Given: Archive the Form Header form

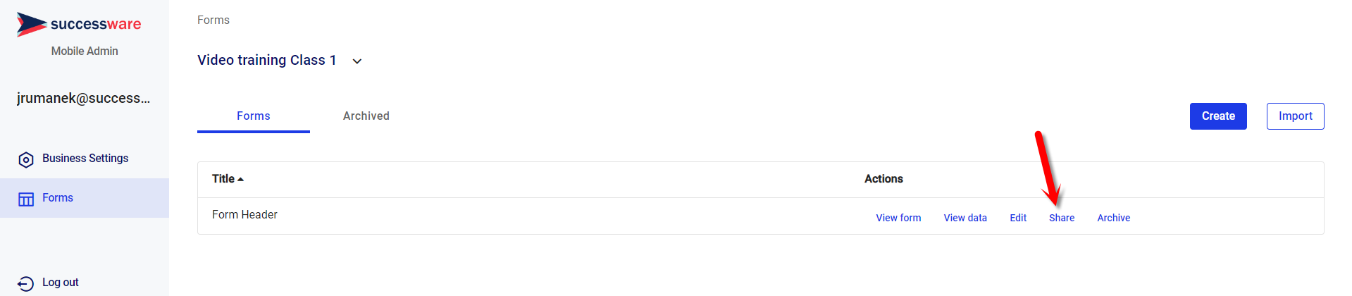Looking at the screenshot, I should 1113,218.
